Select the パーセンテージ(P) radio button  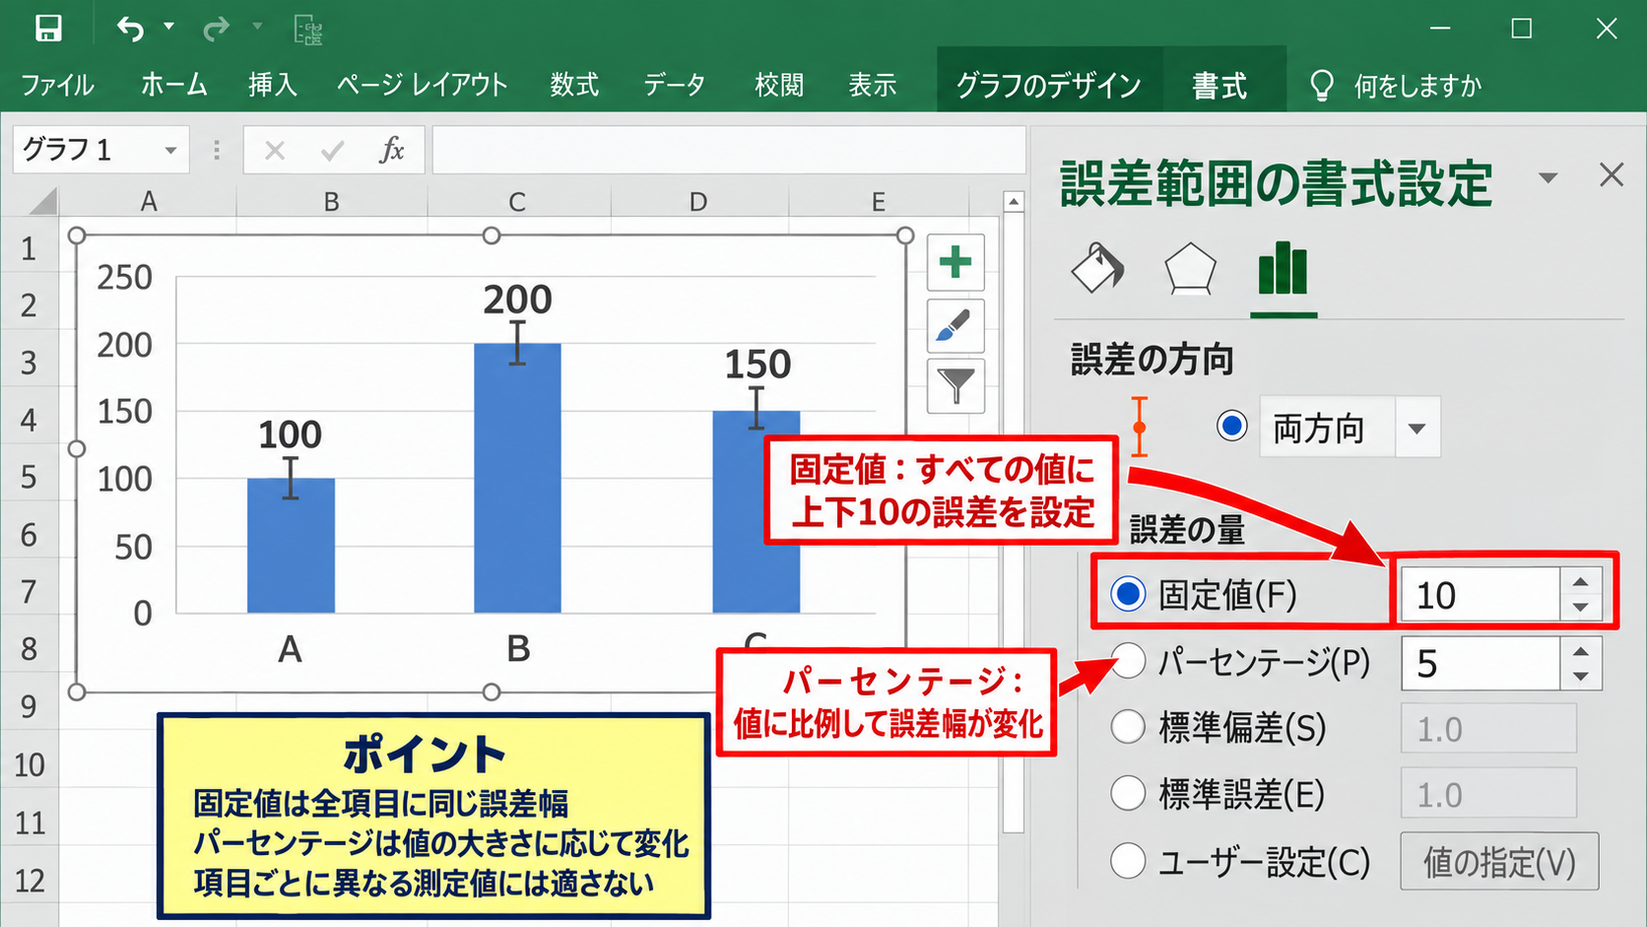[x=1128, y=660]
